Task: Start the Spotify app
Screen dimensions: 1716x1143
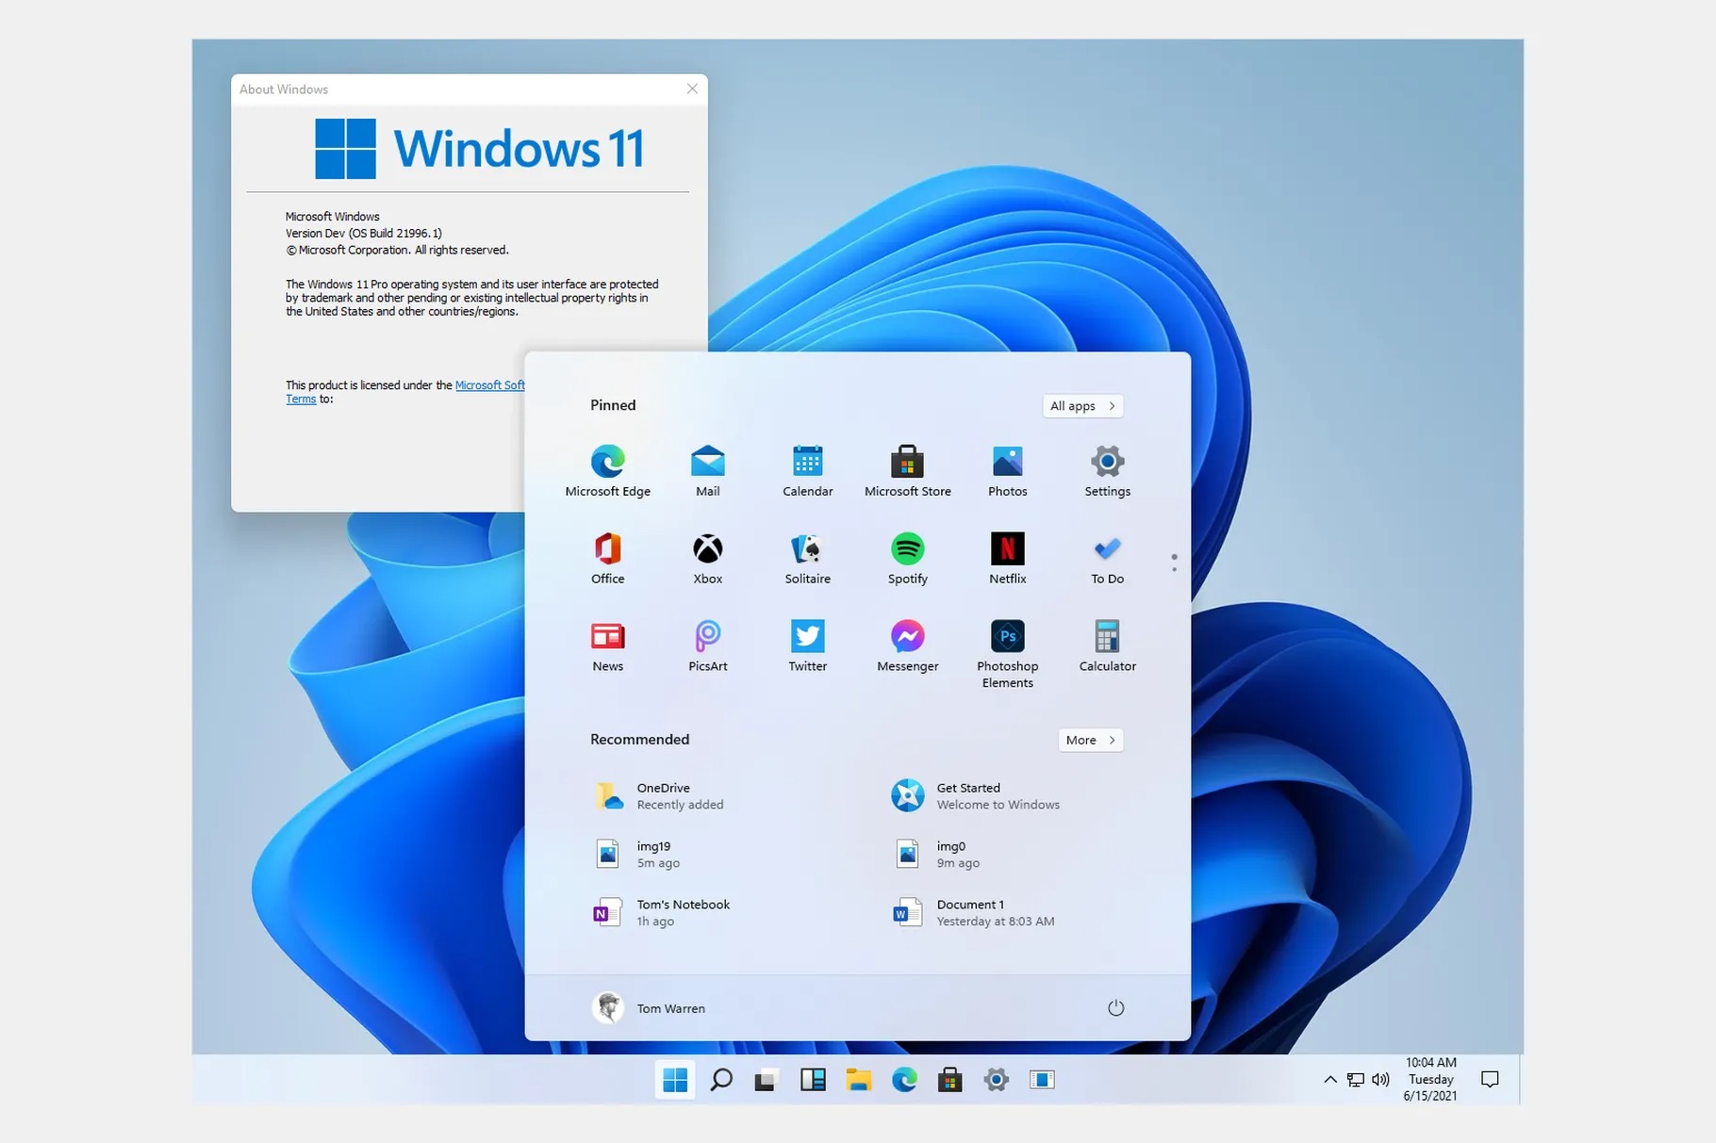Action: 907,556
